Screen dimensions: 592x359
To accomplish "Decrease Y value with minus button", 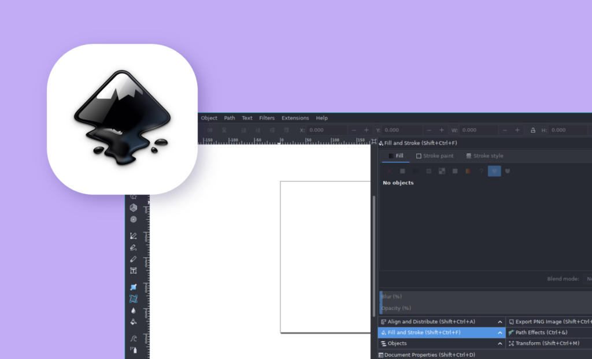I will coord(429,130).
